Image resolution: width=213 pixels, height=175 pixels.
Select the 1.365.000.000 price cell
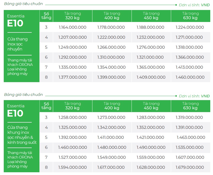tap(151, 67)
